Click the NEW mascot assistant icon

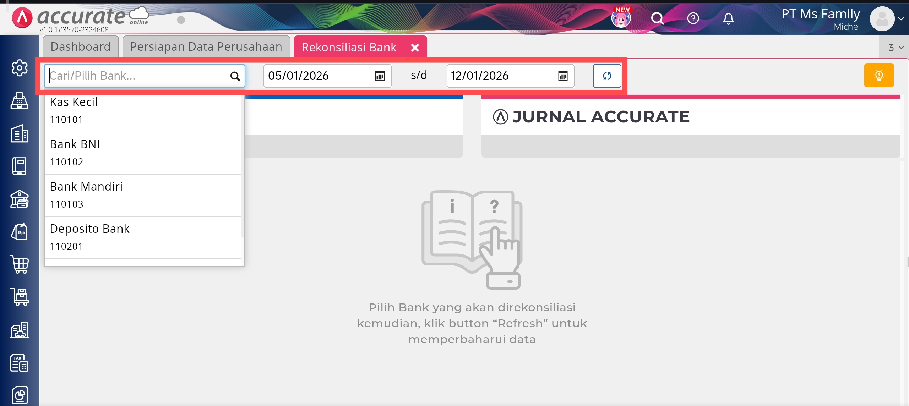tap(621, 18)
